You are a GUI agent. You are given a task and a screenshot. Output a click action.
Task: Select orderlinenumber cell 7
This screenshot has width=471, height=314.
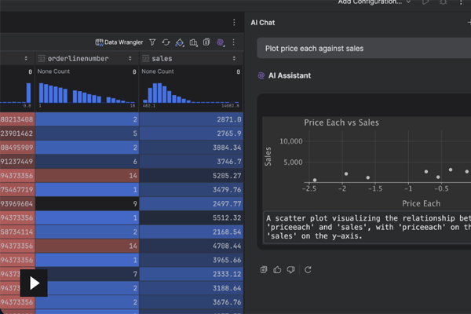[x=87, y=274]
